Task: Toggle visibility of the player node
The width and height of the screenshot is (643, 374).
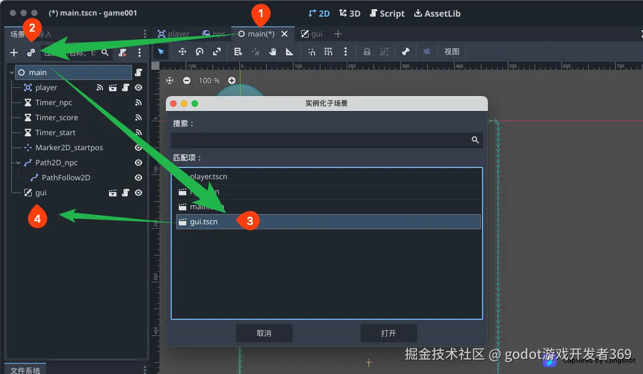Action: [x=138, y=88]
